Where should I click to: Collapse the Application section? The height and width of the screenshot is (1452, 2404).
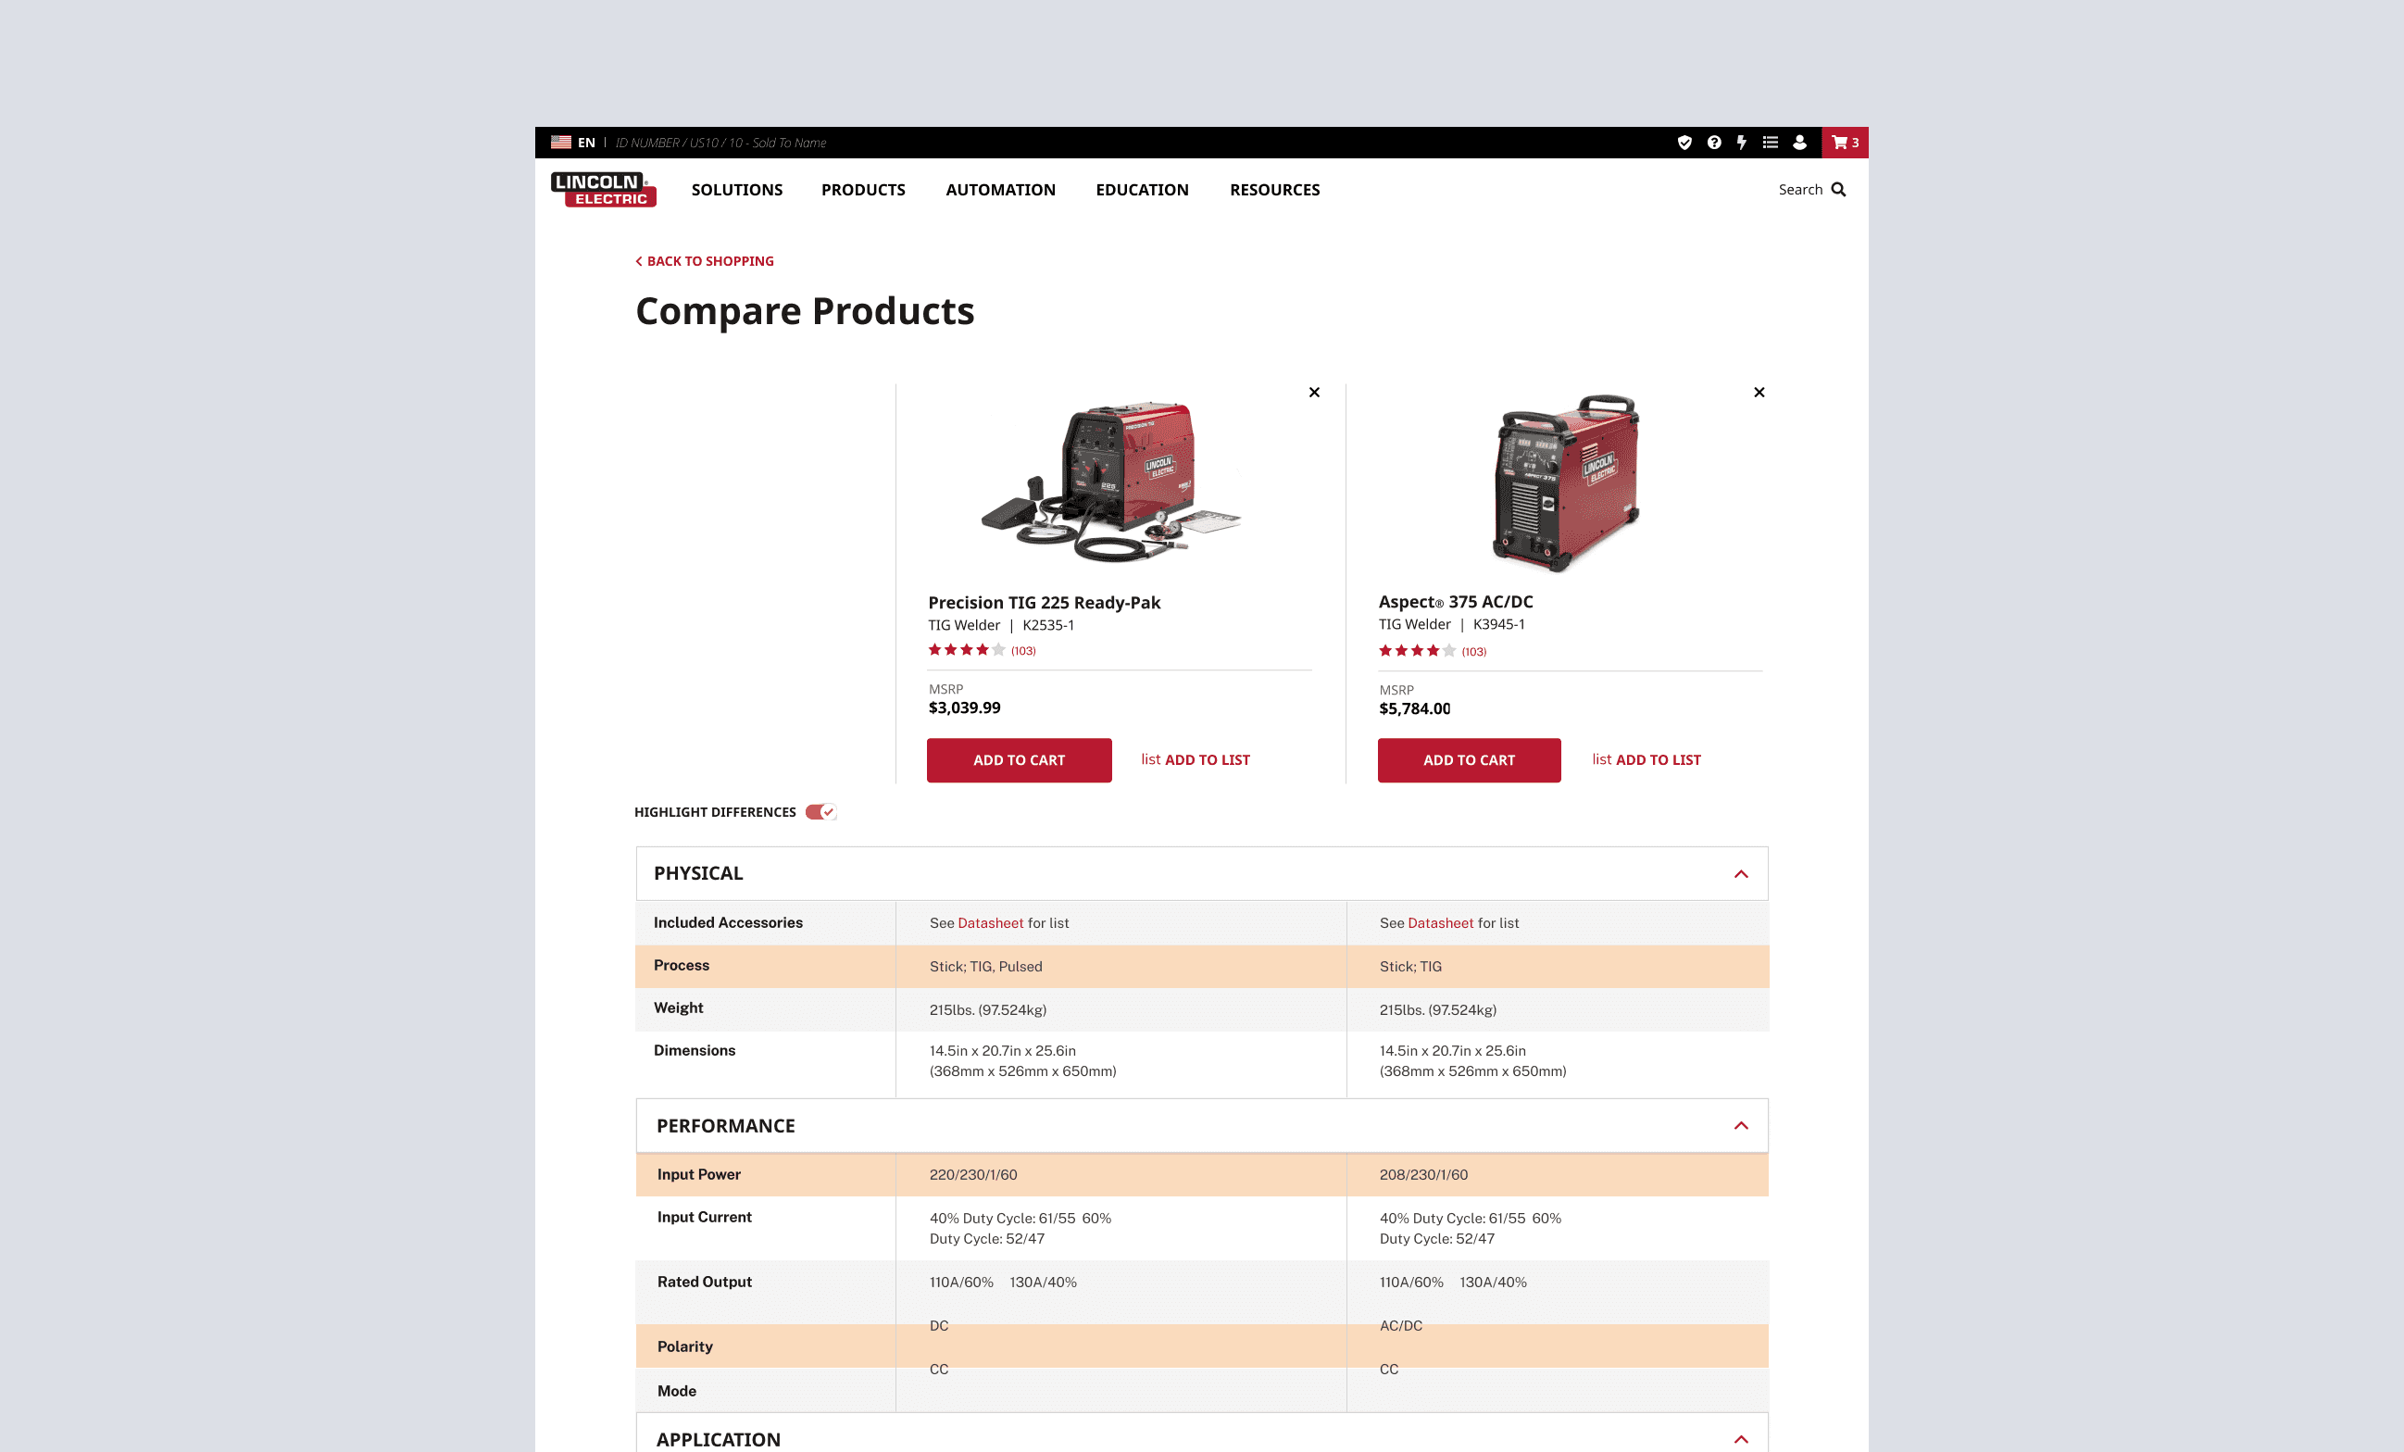(1741, 1439)
